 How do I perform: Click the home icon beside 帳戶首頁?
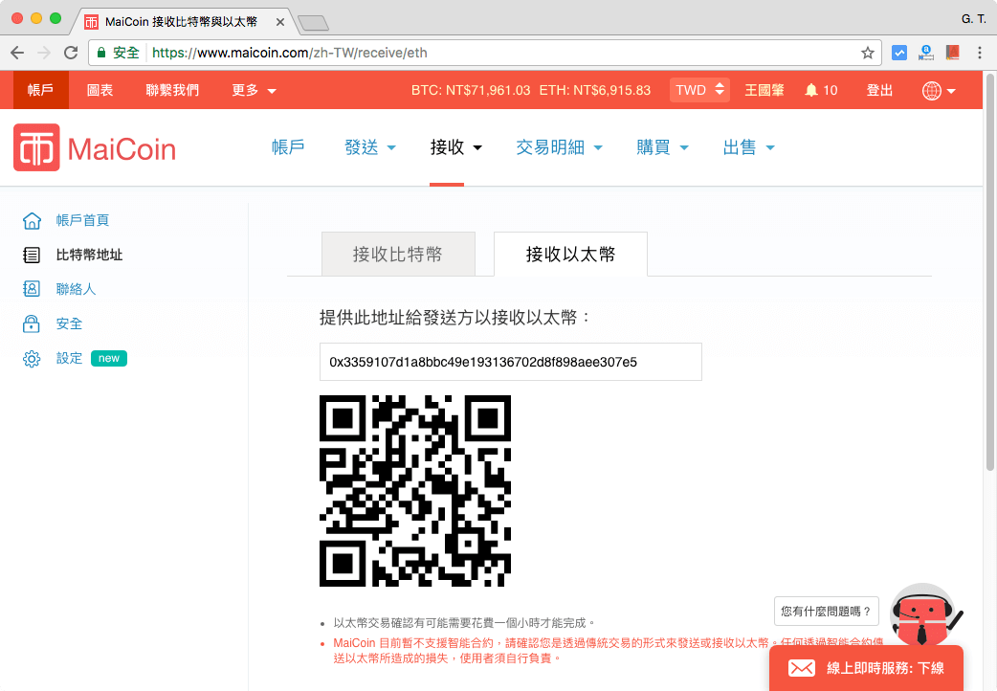point(32,220)
